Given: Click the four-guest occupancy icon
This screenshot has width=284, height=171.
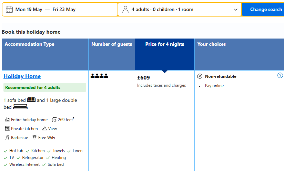Looking at the screenshot, I should [99, 76].
